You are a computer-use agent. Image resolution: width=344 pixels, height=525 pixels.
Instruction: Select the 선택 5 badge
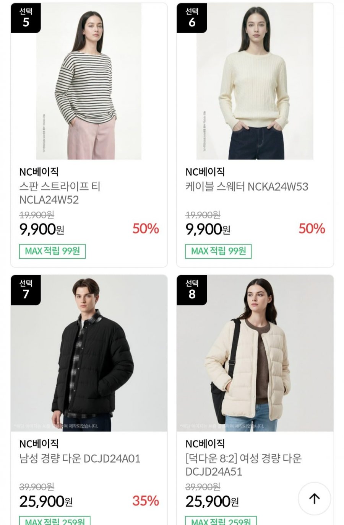tap(26, 18)
